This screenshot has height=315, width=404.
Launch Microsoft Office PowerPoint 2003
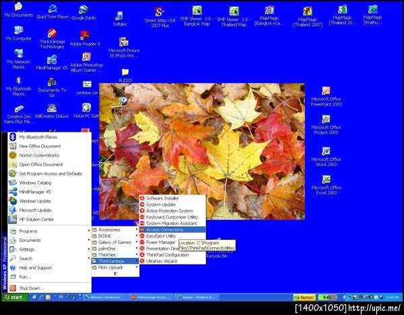[326, 97]
